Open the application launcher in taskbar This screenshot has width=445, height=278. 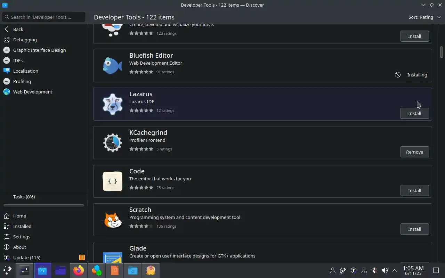pyautogui.click(x=7, y=270)
